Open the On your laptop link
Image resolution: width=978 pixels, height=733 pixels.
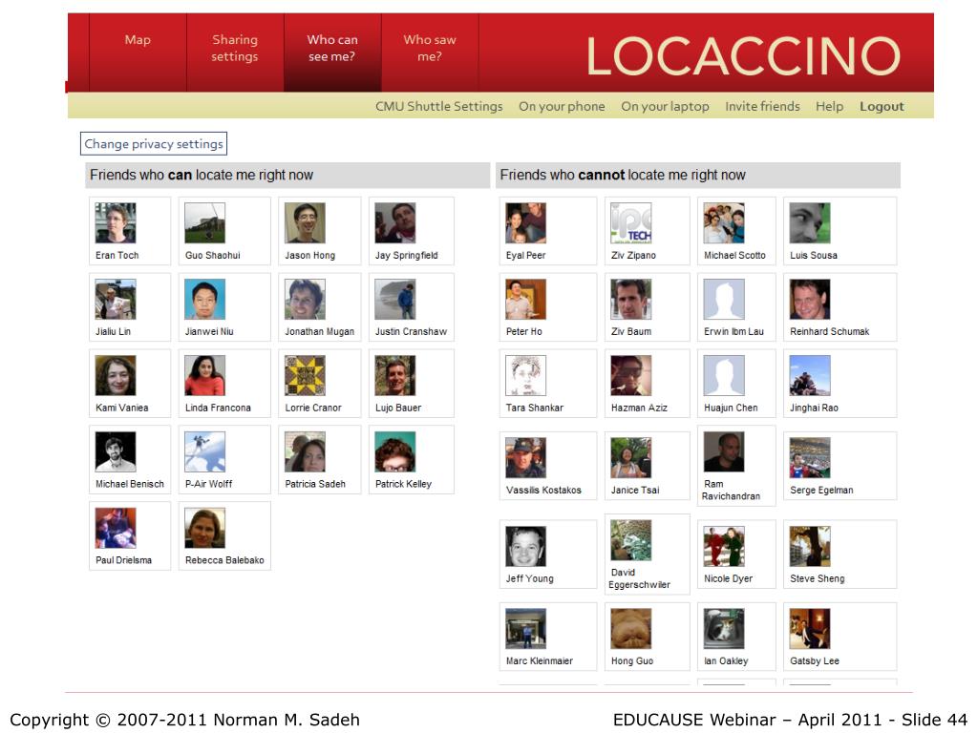point(665,107)
